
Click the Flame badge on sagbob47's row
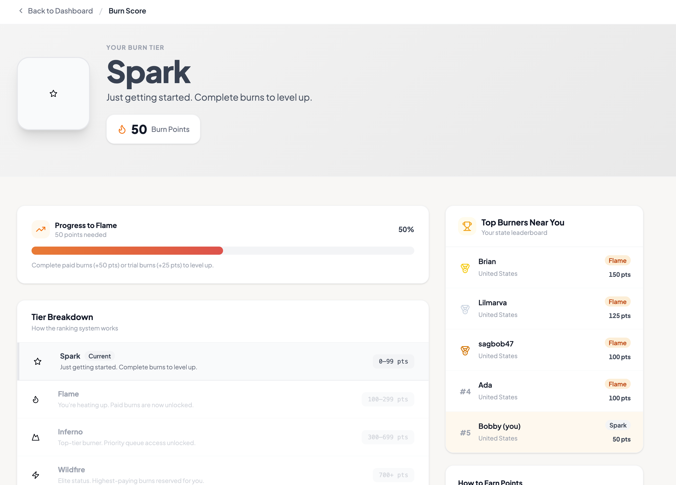click(x=617, y=343)
